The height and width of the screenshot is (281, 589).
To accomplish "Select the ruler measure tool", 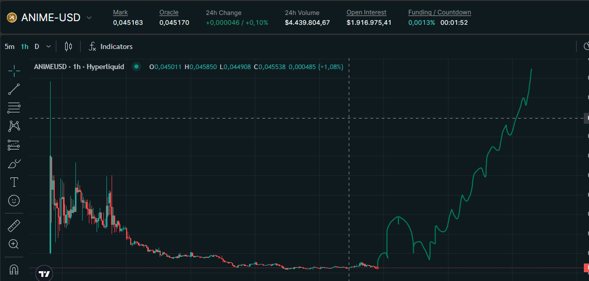I will pyautogui.click(x=14, y=226).
